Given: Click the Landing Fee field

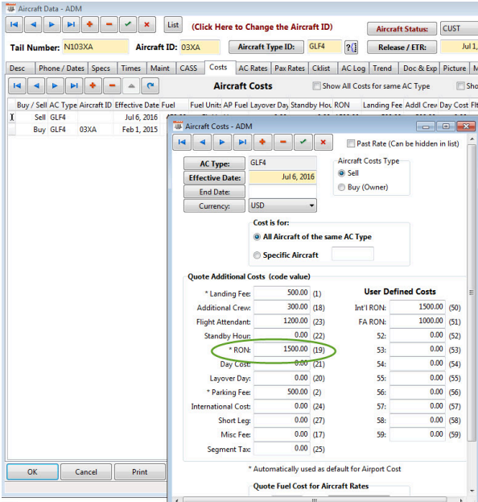Looking at the screenshot, I should (282, 292).
